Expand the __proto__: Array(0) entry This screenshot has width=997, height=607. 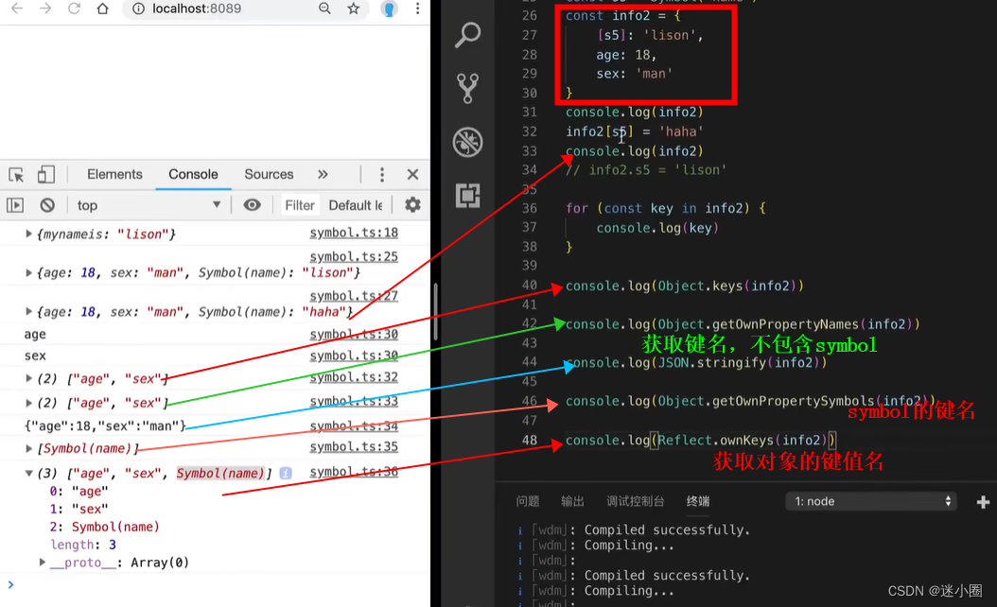(x=42, y=563)
